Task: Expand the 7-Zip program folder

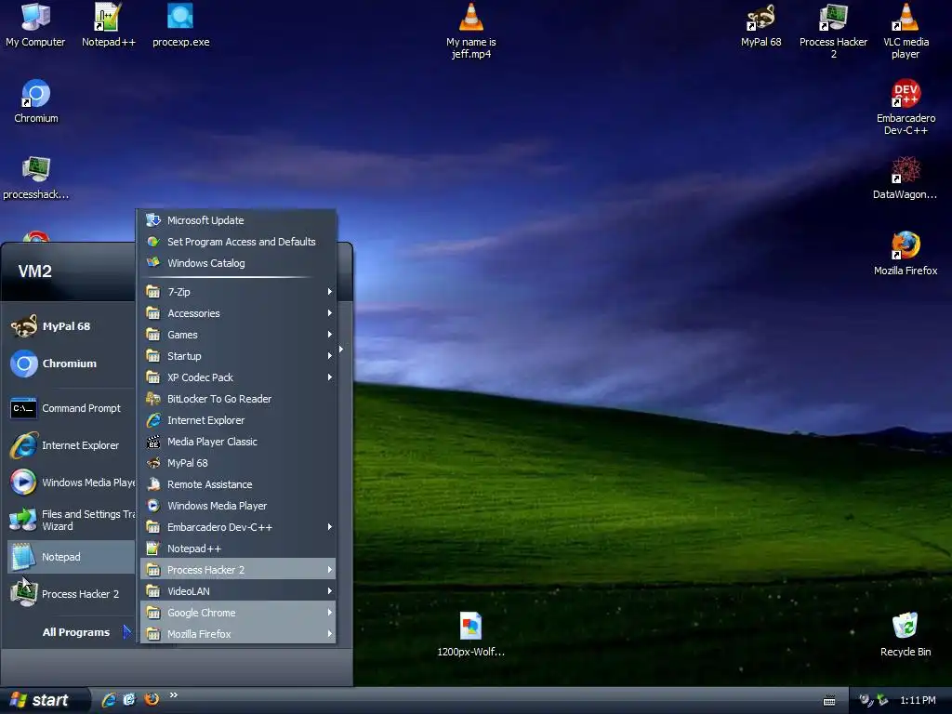Action: click(238, 292)
